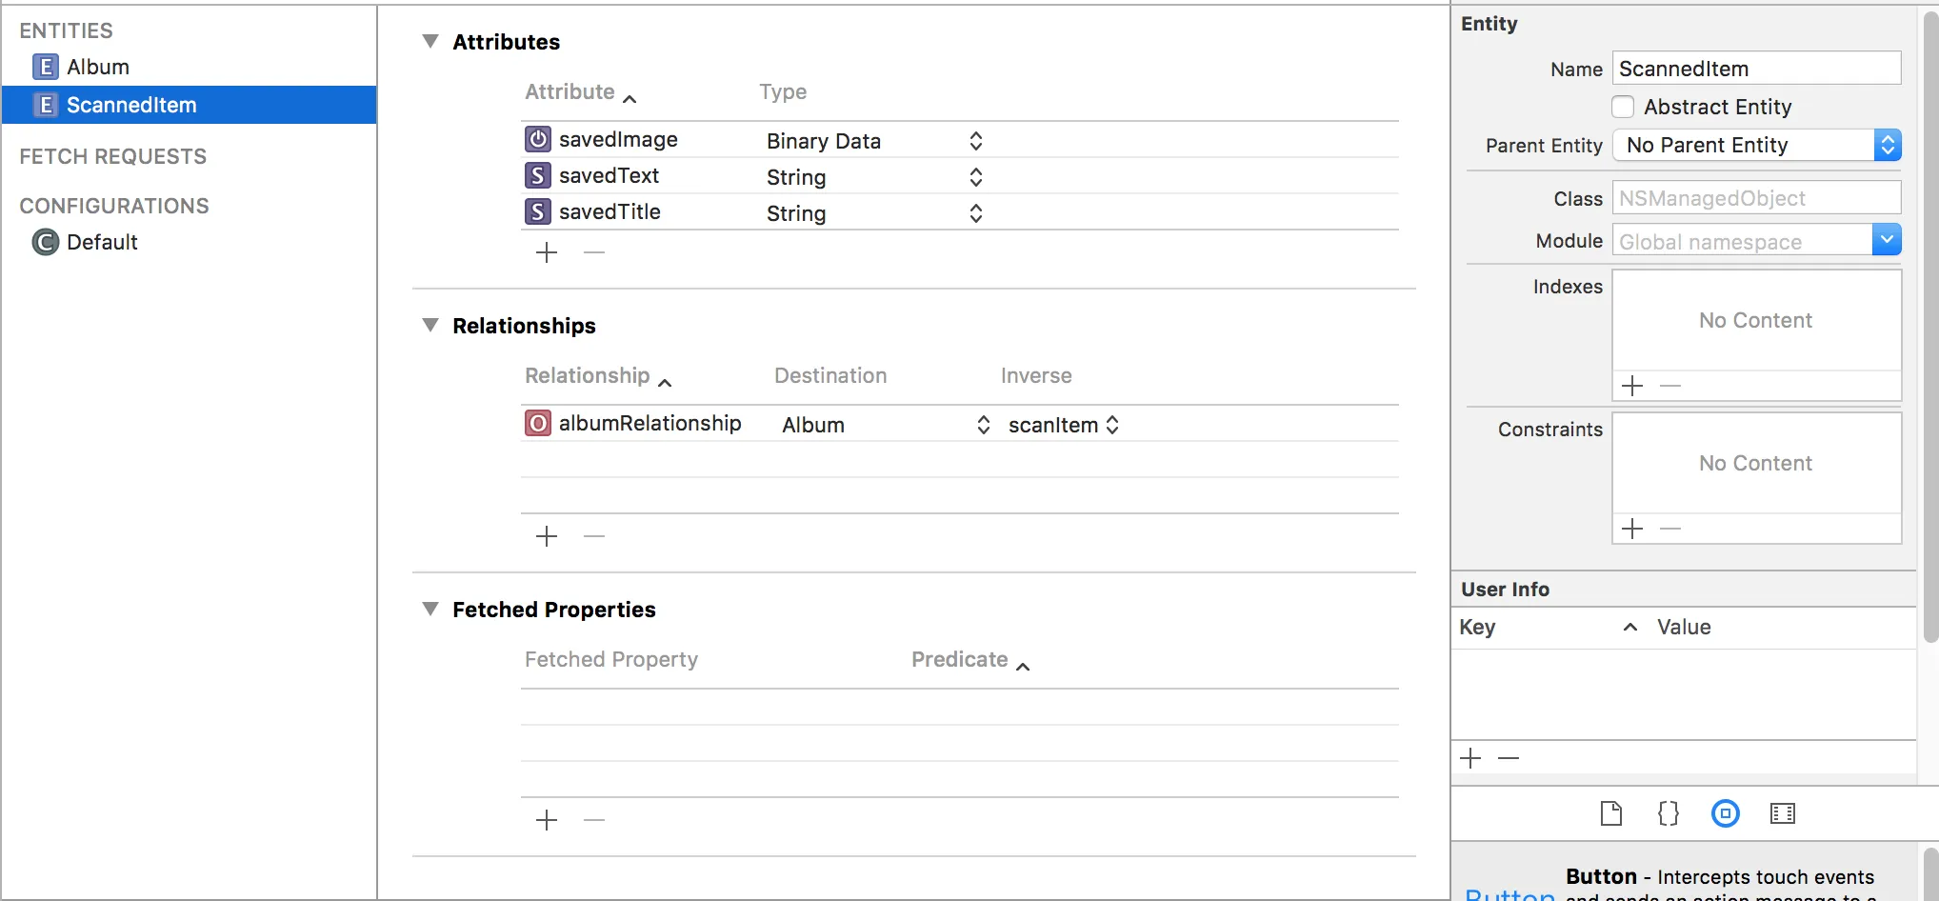Select the Album entity in sidebar
The width and height of the screenshot is (1939, 901).
coord(97,67)
